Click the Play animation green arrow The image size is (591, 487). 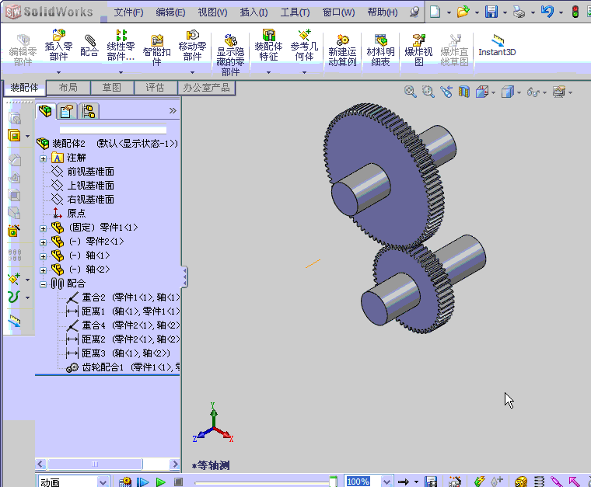pos(160,482)
